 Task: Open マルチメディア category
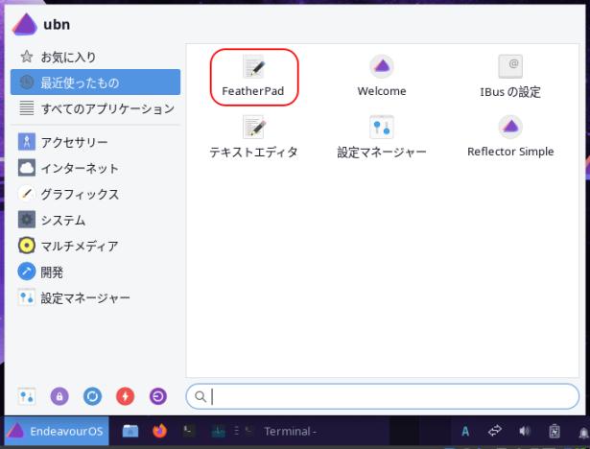coord(95,246)
